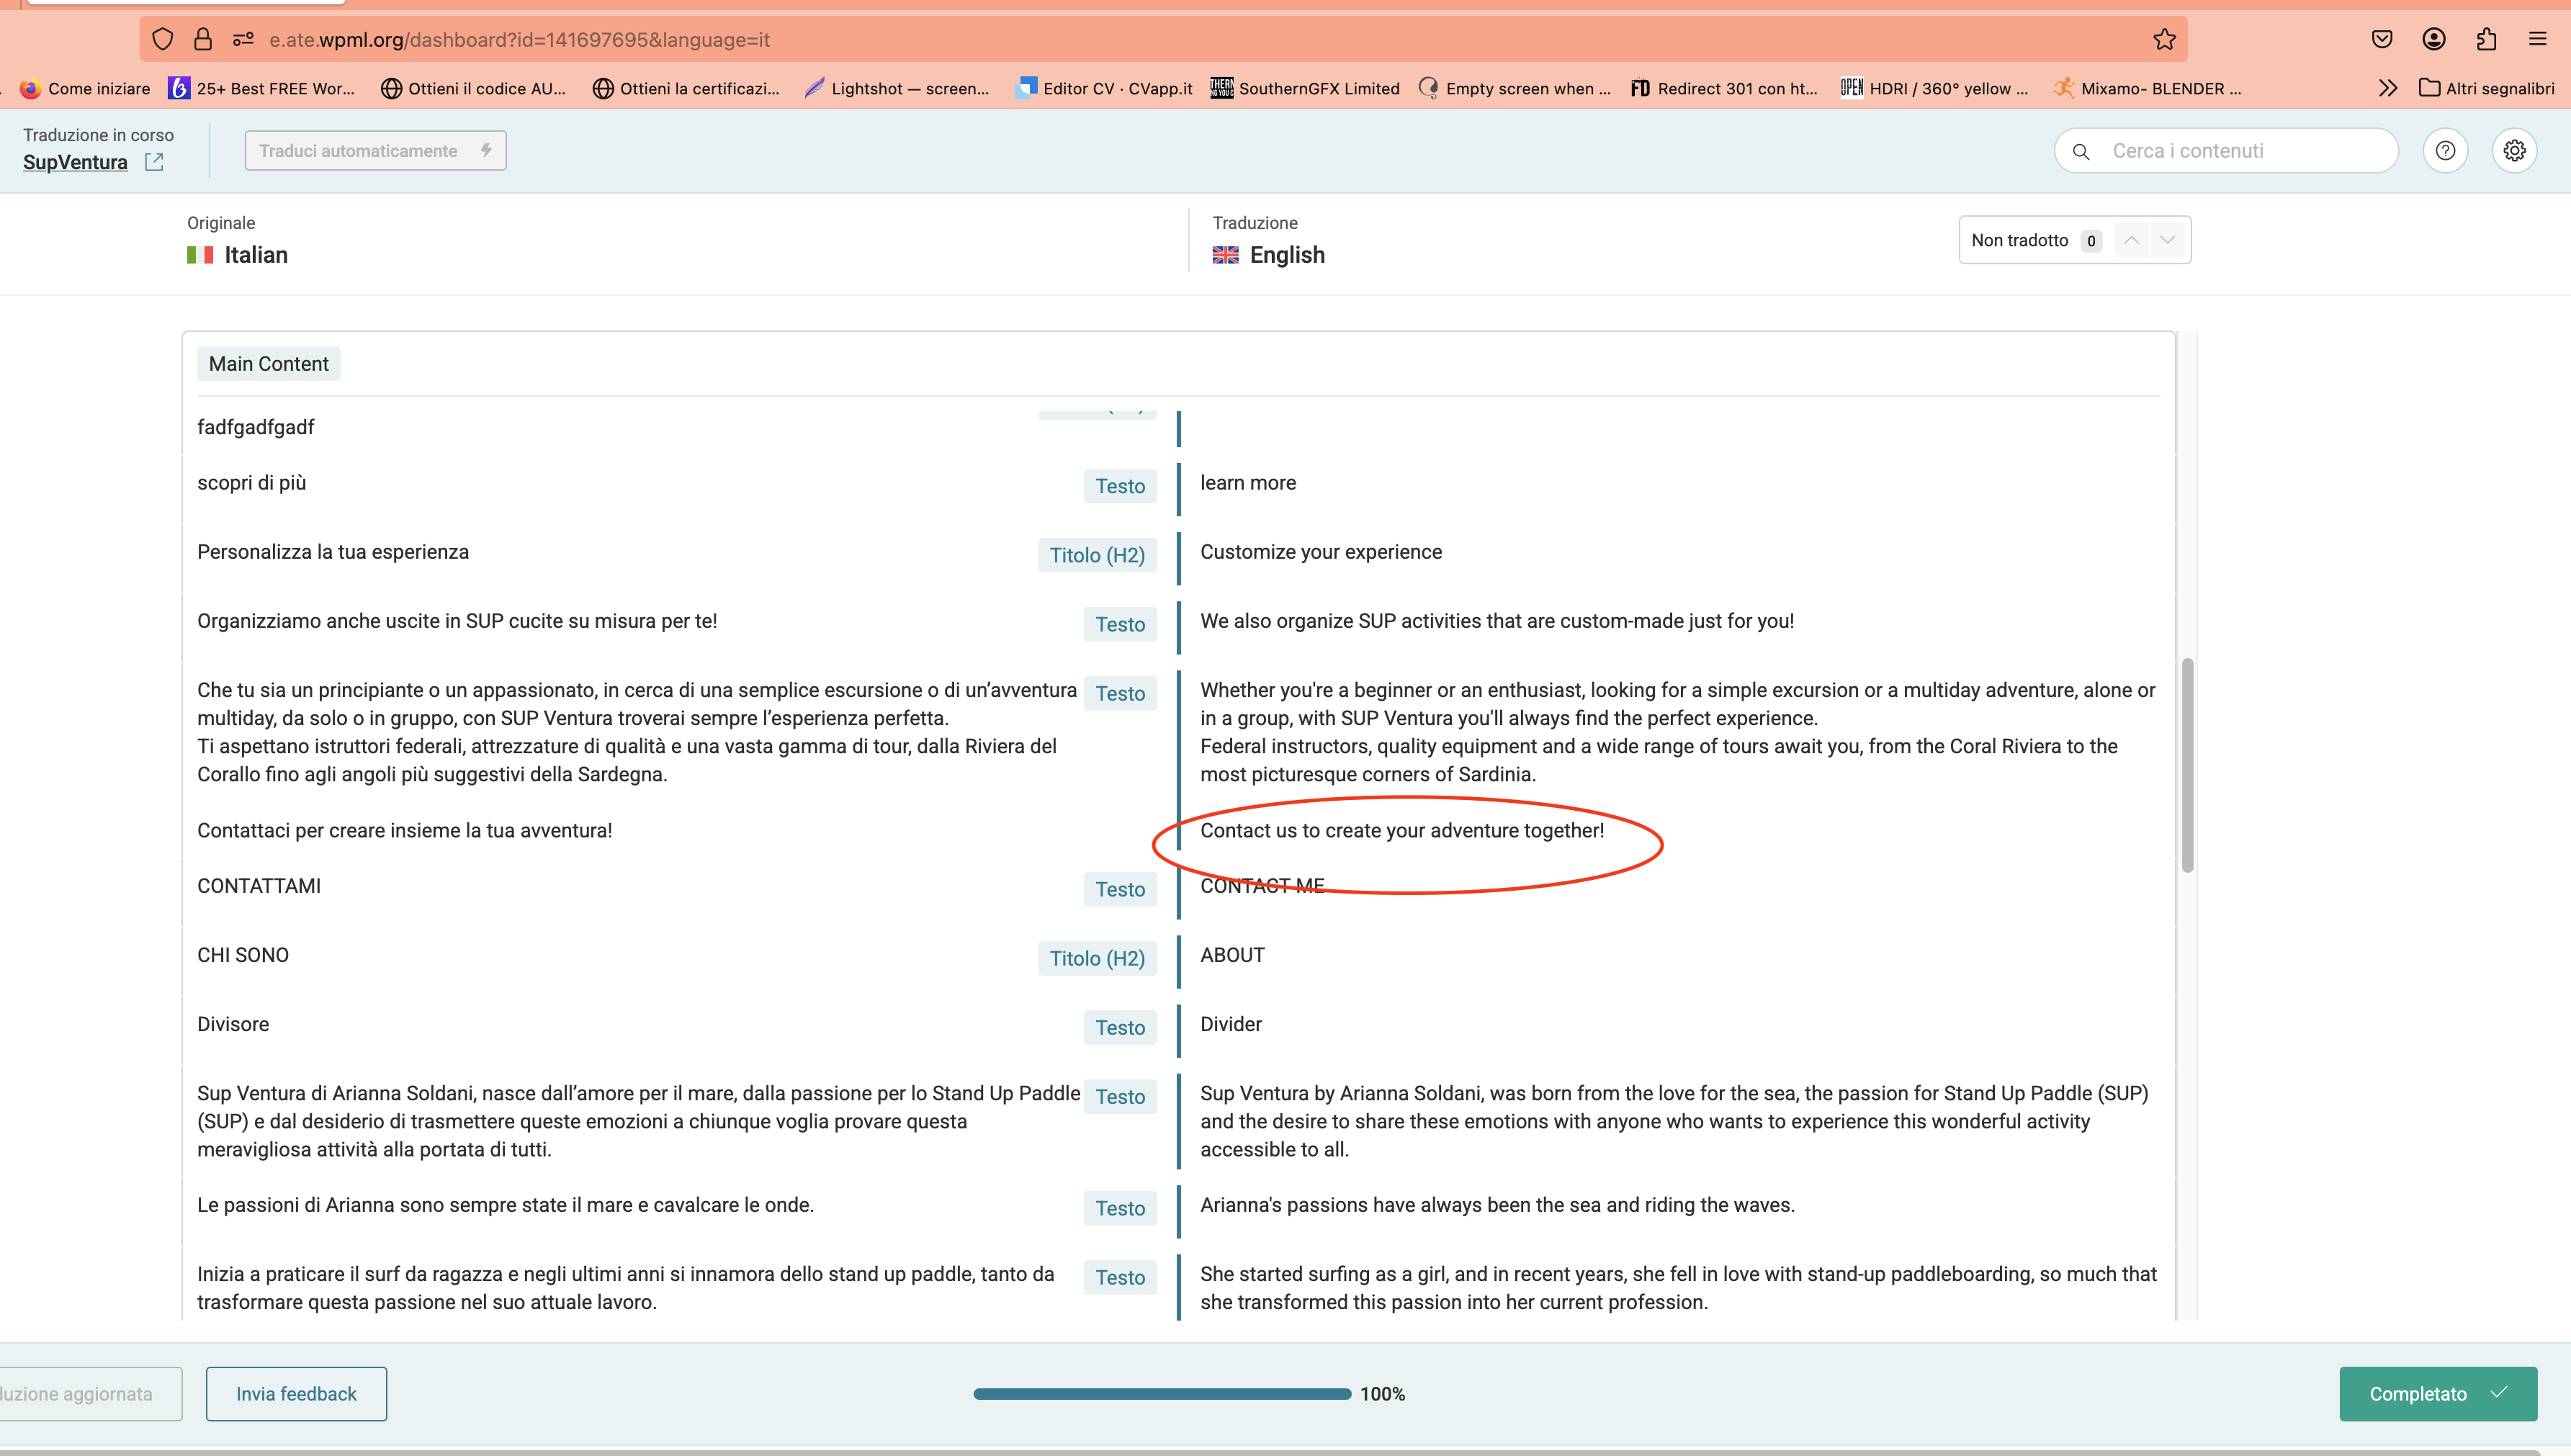Edit the 'ABOUT' translation

(x=1232, y=955)
